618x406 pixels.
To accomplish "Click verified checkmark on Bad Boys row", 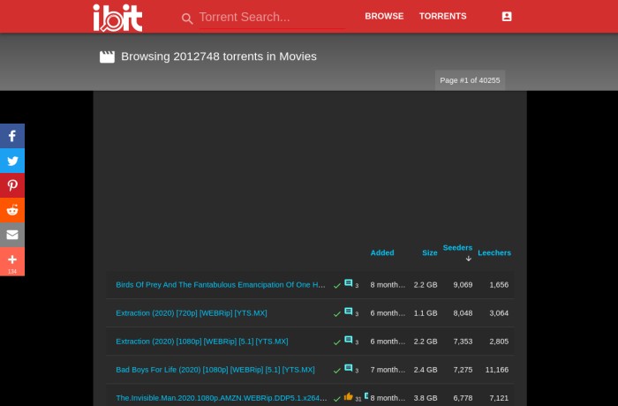I will pos(337,371).
